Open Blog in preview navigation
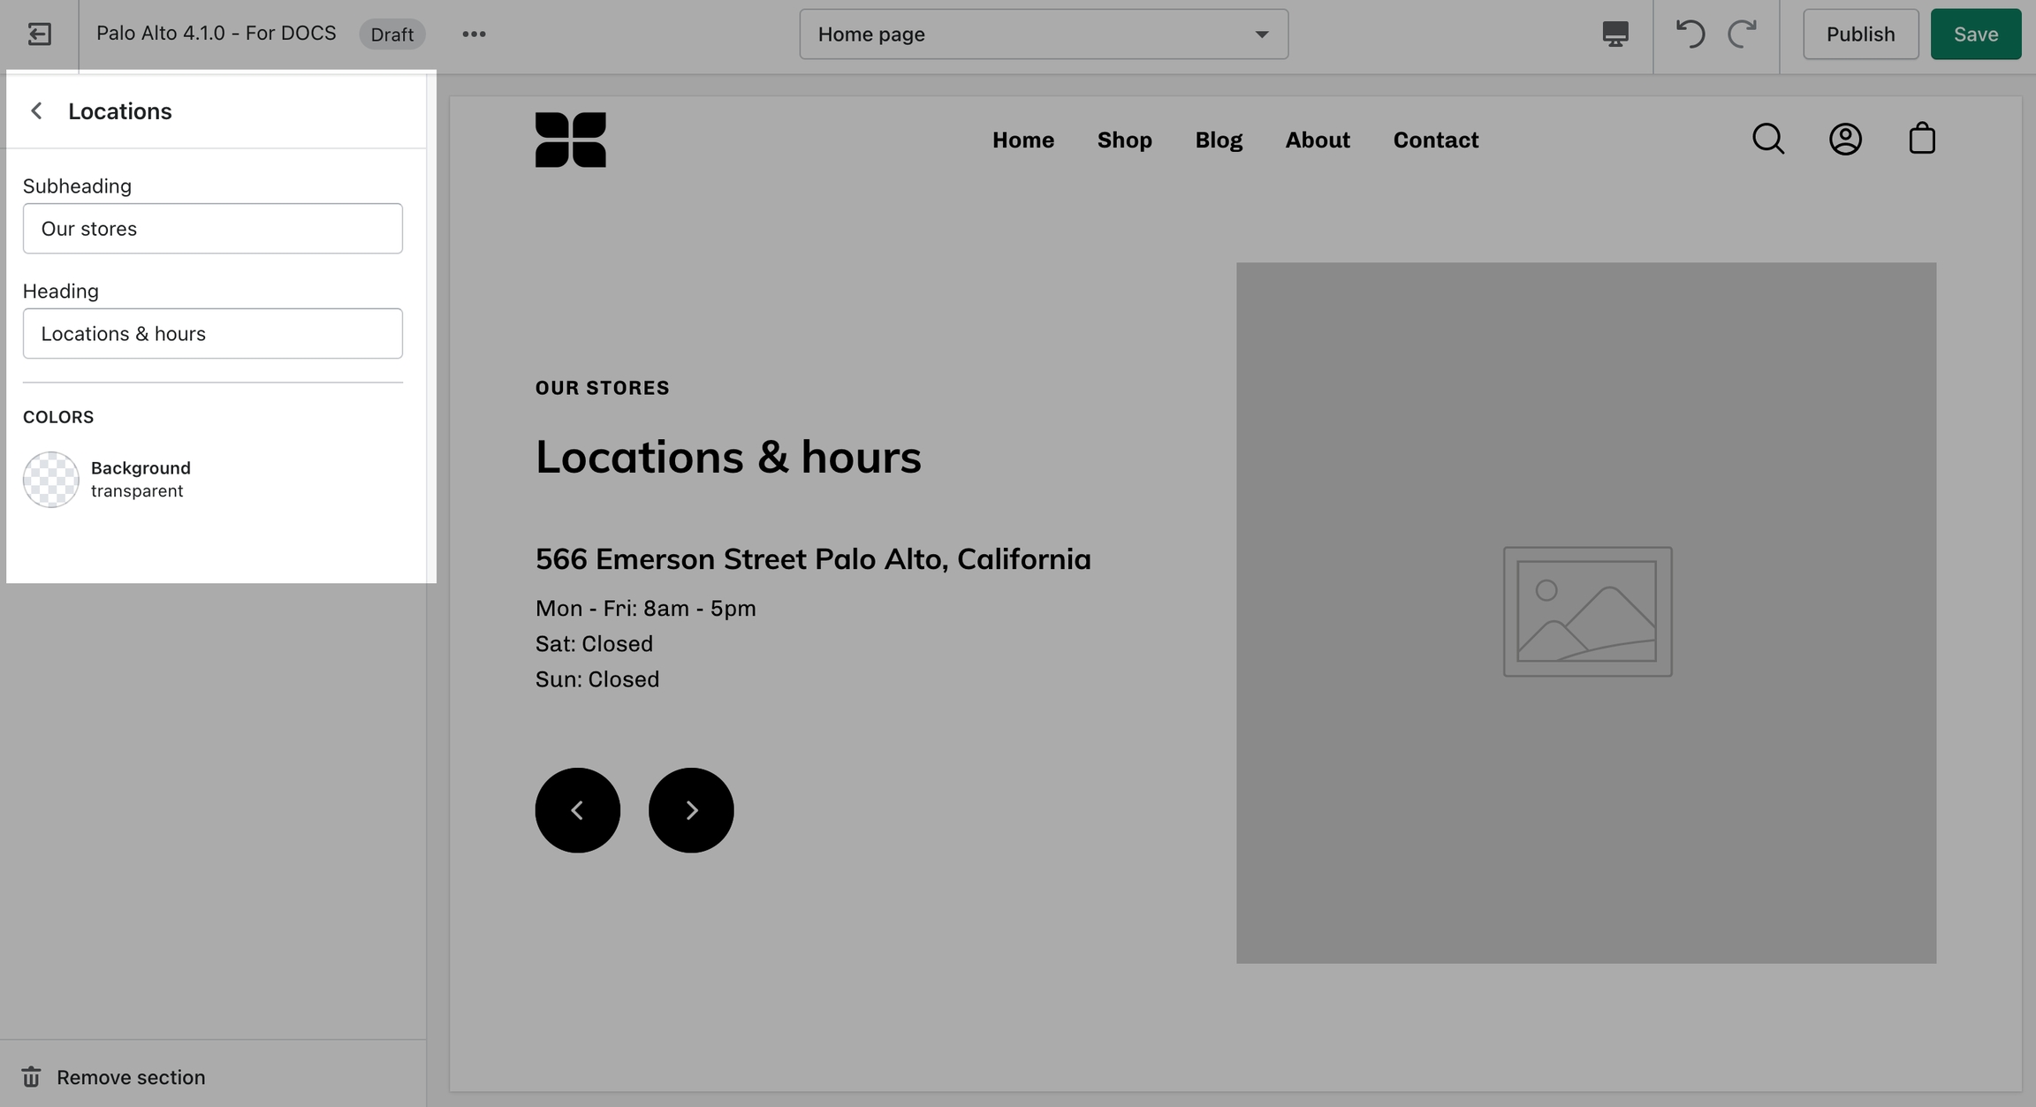Screen dimensions: 2036x1107 coord(1219,140)
